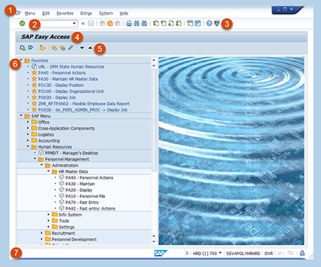The height and width of the screenshot is (267, 321).
Task: Click the window control icon left of Menu
Action: pos(18,13)
